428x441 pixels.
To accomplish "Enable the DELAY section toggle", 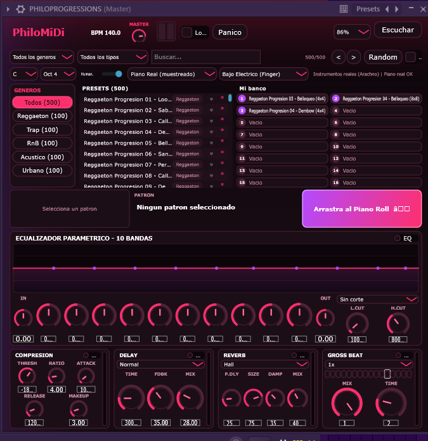I will pyautogui.click(x=190, y=355).
